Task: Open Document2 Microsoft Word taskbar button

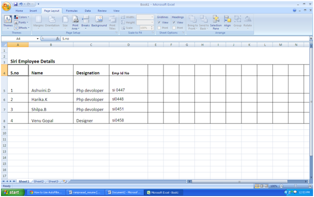Action: click(124, 192)
